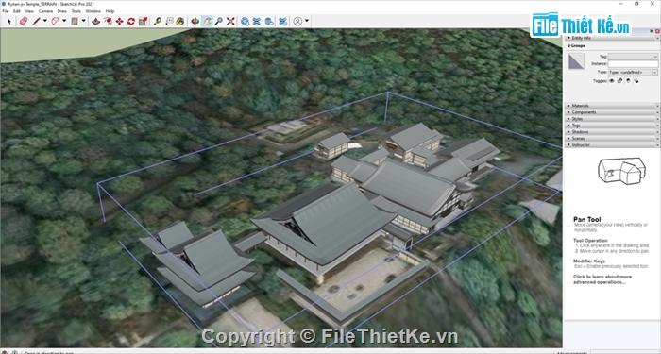Image resolution: width=661 pixels, height=354 pixels.
Task: Activate the Line pencil tool
Action: point(36,21)
